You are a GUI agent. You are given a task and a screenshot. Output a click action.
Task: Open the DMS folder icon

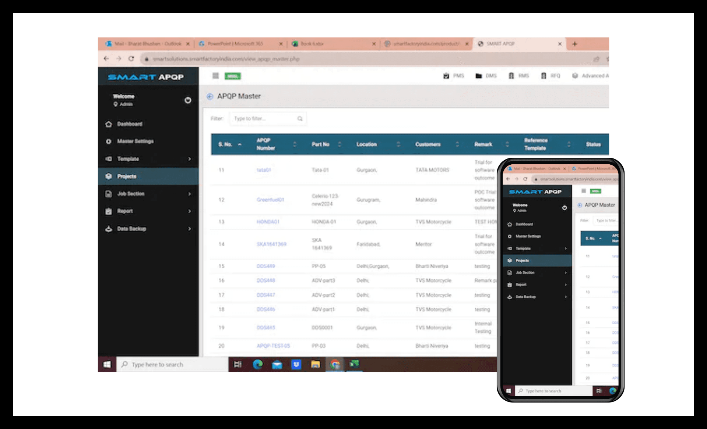click(479, 76)
